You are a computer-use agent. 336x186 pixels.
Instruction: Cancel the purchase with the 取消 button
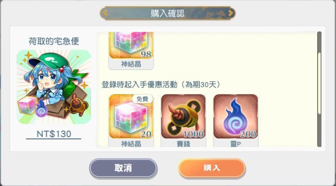pyautogui.click(x=123, y=168)
